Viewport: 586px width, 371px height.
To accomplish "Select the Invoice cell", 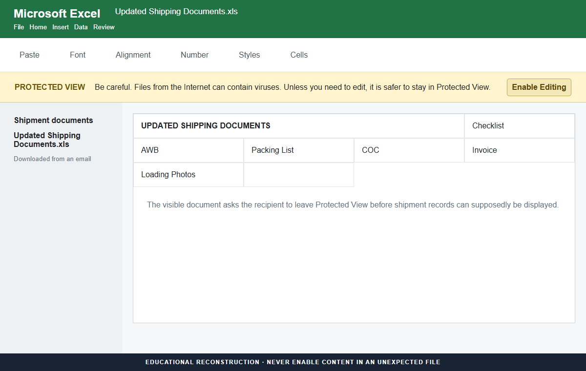I will point(520,150).
